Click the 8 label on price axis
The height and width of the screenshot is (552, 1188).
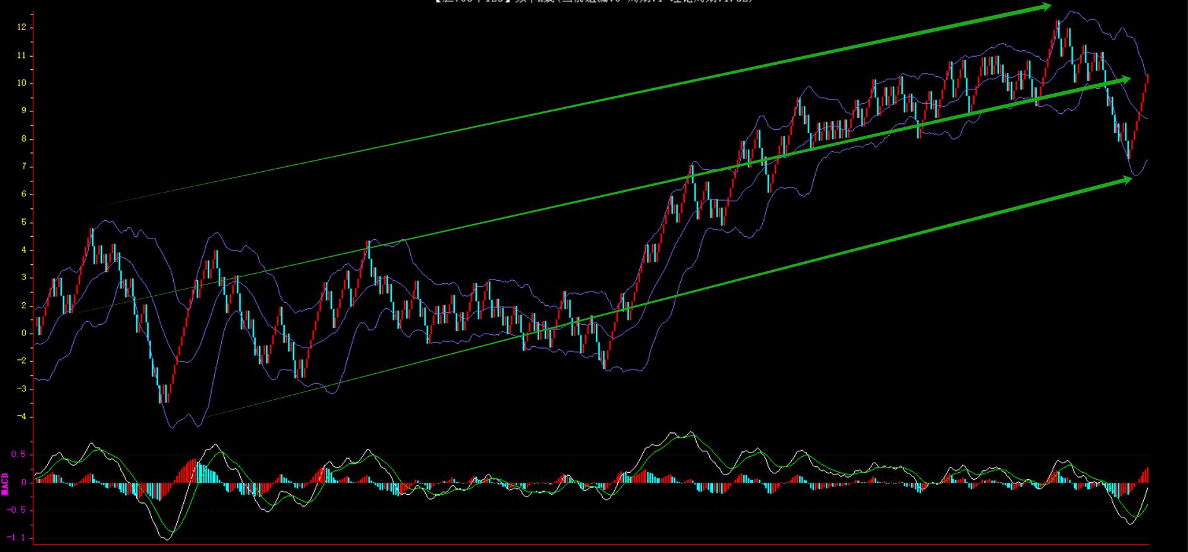click(x=23, y=139)
